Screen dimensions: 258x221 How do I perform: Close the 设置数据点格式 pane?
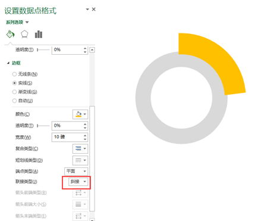point(94,10)
